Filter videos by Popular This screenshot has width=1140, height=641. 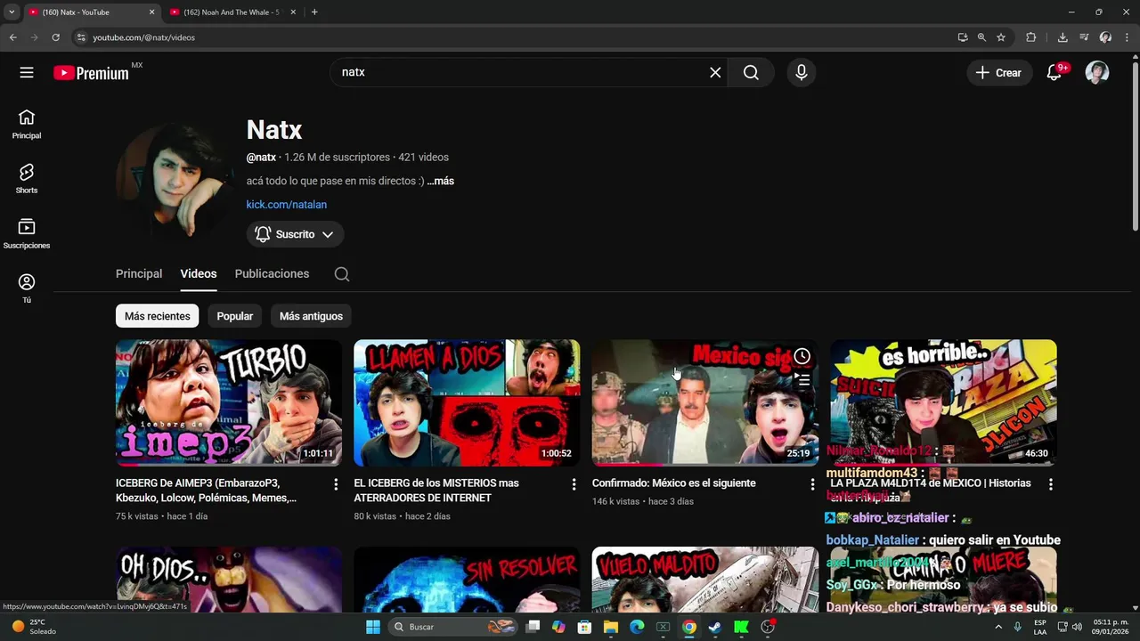(235, 316)
